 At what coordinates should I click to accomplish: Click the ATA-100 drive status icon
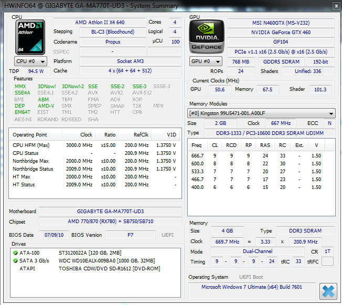15,253
